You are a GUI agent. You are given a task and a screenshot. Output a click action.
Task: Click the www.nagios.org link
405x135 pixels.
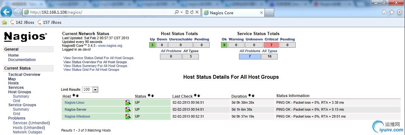pos(110,46)
